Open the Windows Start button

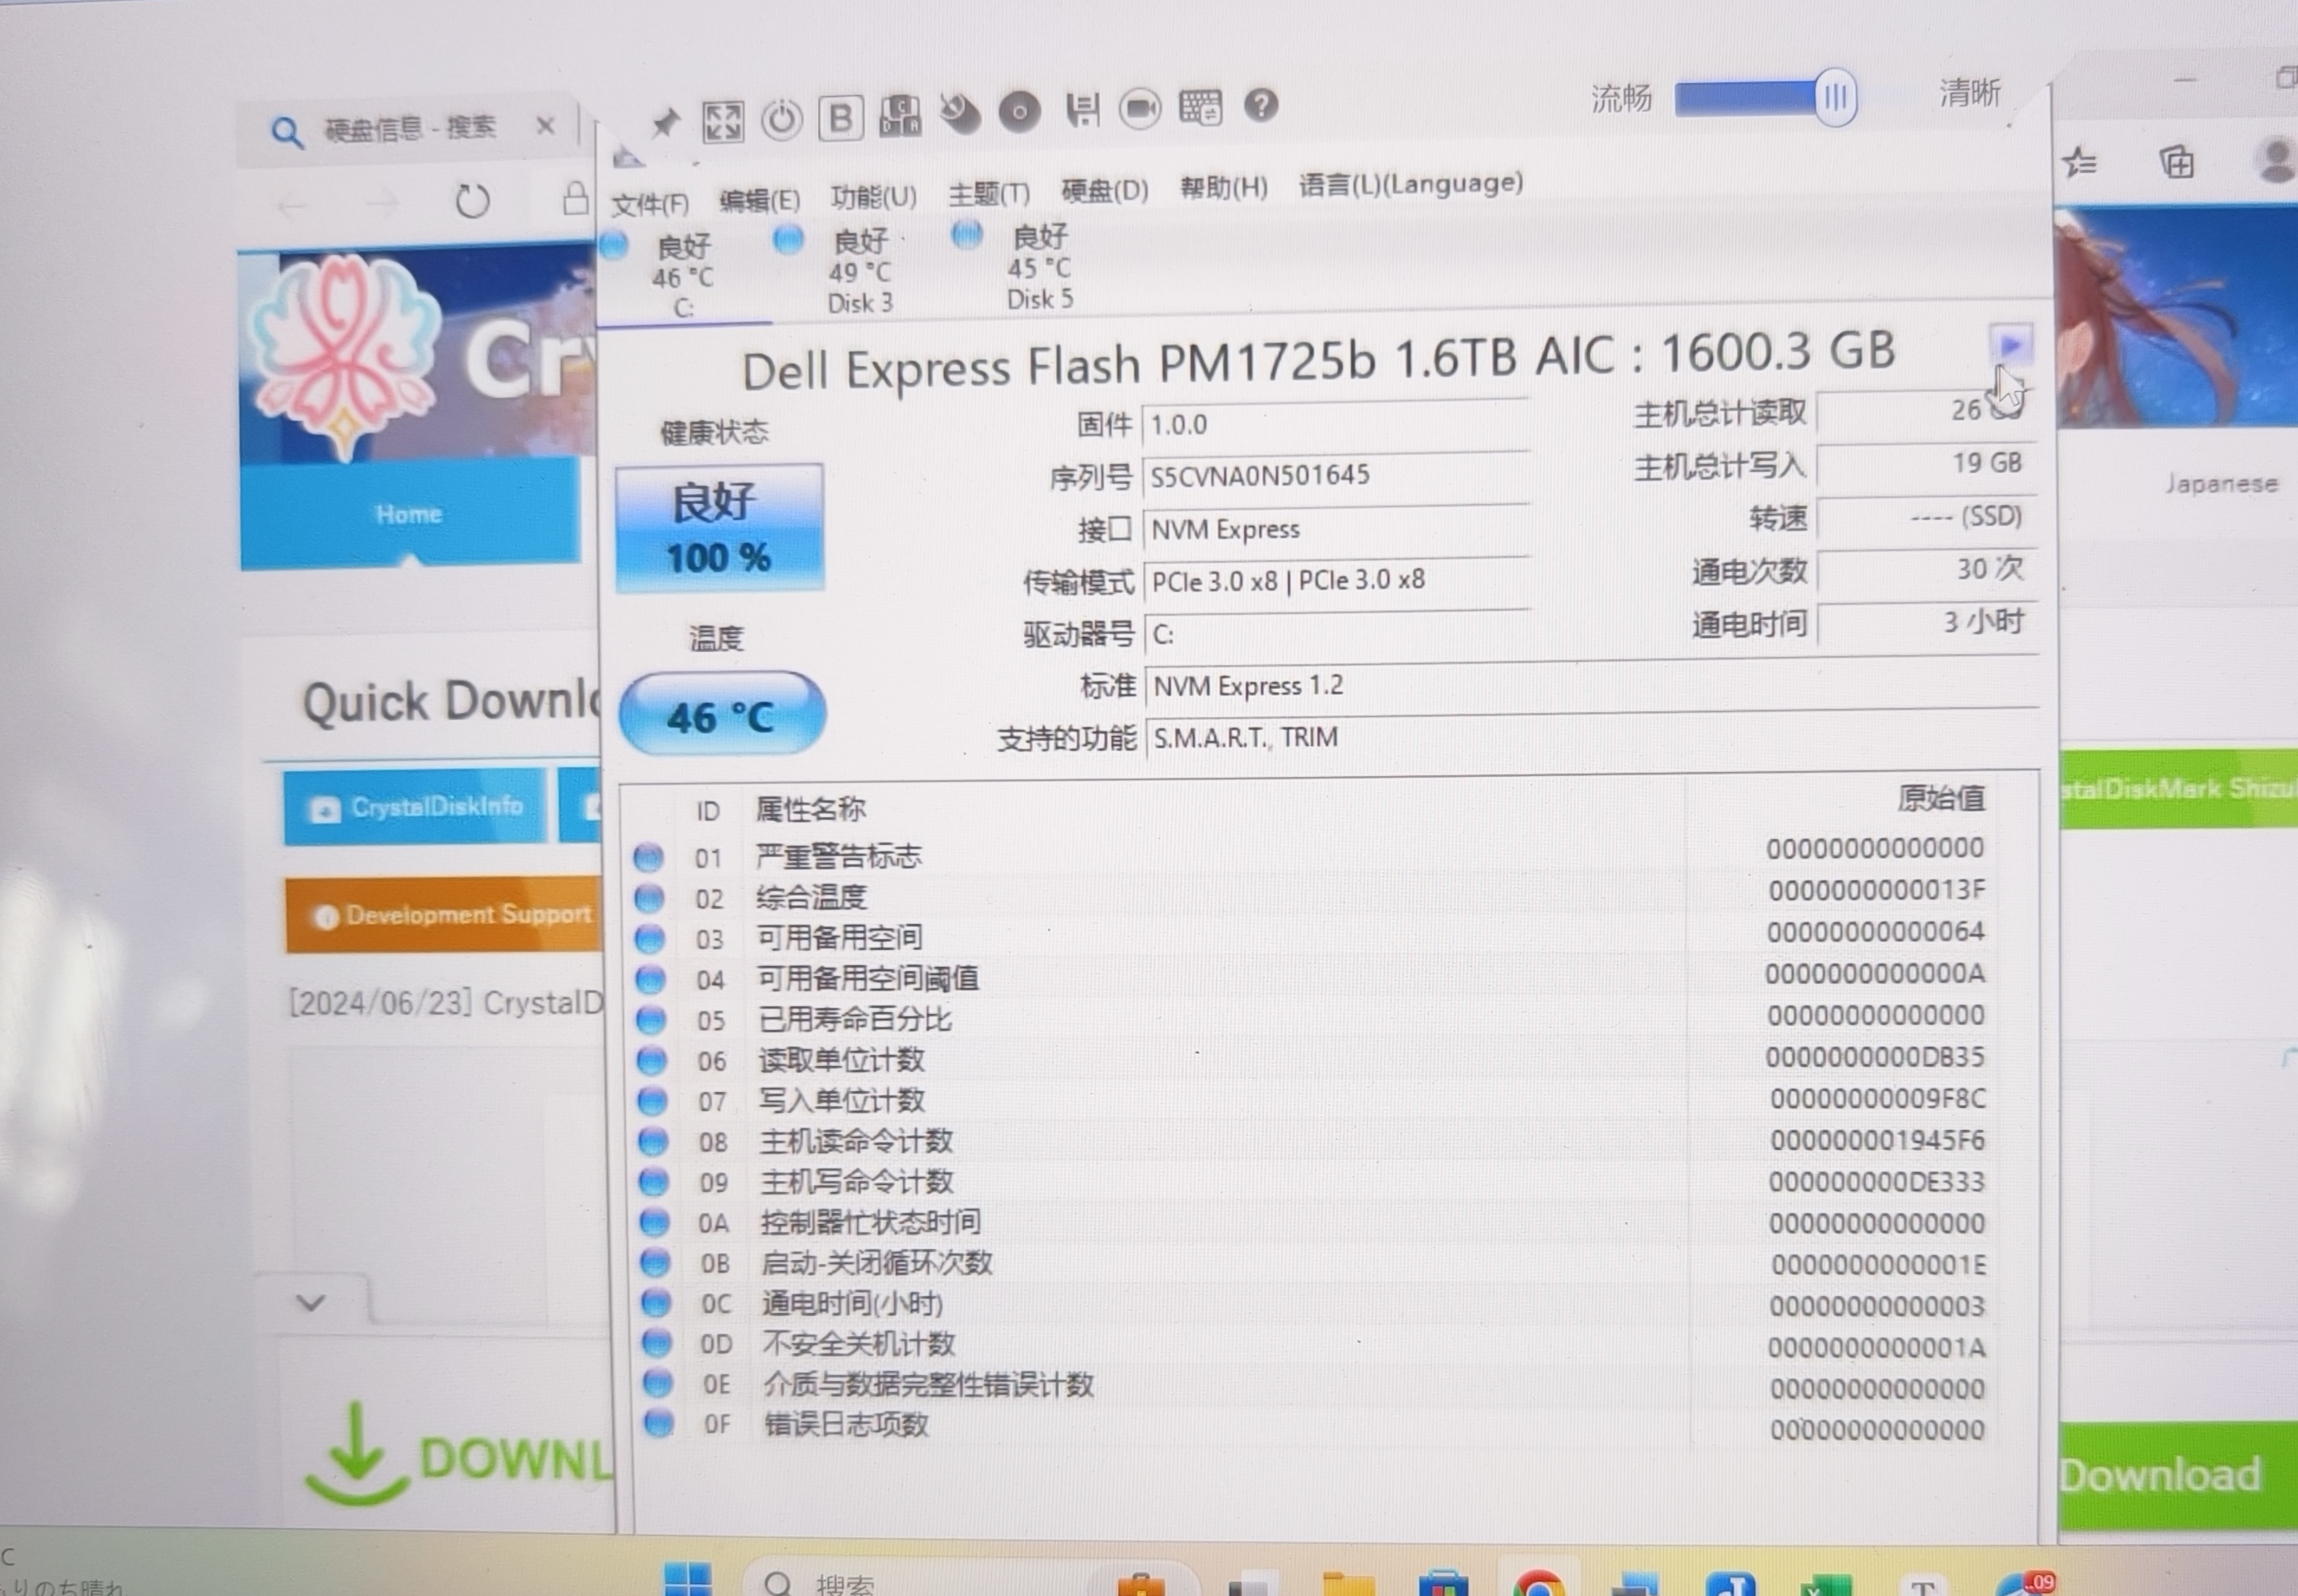pos(688,1581)
